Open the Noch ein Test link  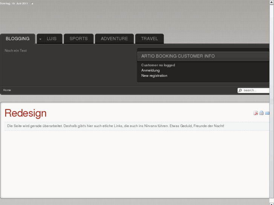(x=16, y=51)
